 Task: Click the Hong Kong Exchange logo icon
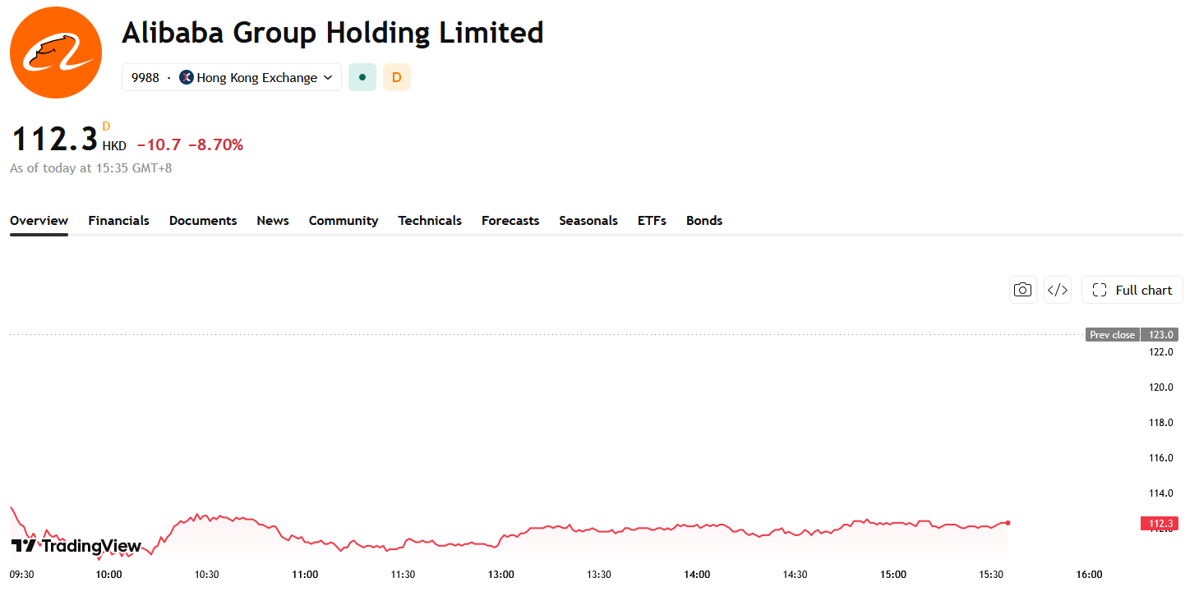187,77
